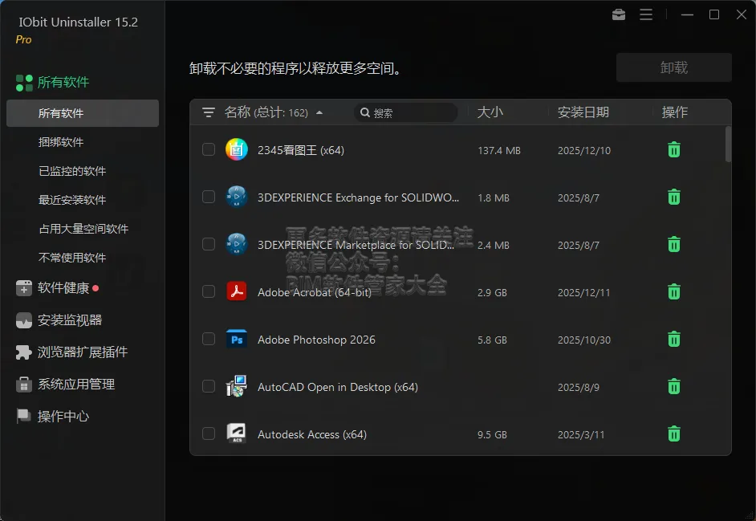The width and height of the screenshot is (756, 521).
Task: Tick the checkbox for 2345看图王 (x64)
Action: [209, 149]
